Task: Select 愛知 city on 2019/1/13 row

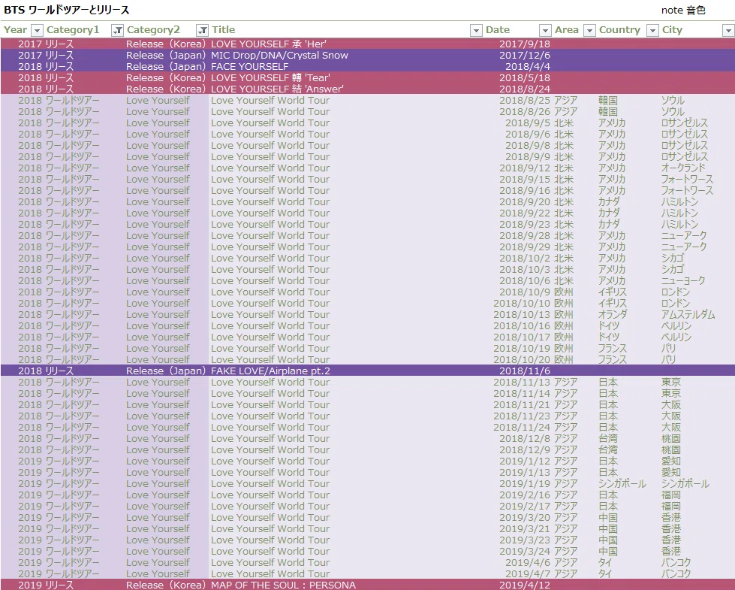Action: coord(670,472)
